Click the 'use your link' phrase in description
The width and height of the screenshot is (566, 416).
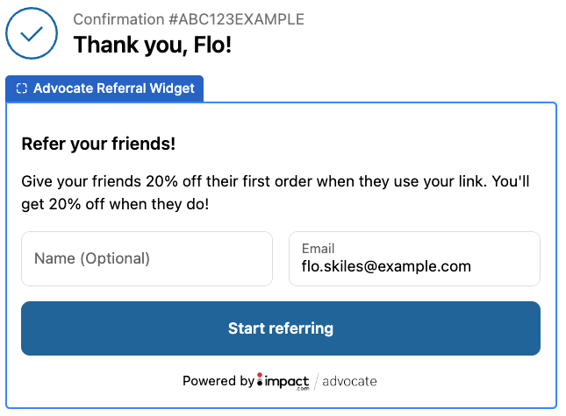(x=439, y=182)
